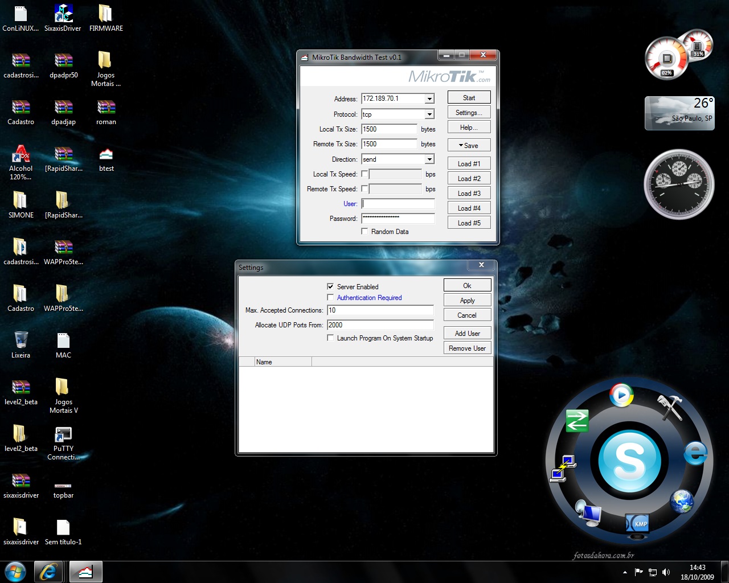This screenshot has height=583, width=729.
Task: Launch Internet Explorer from the circular dock
Action: click(x=695, y=453)
